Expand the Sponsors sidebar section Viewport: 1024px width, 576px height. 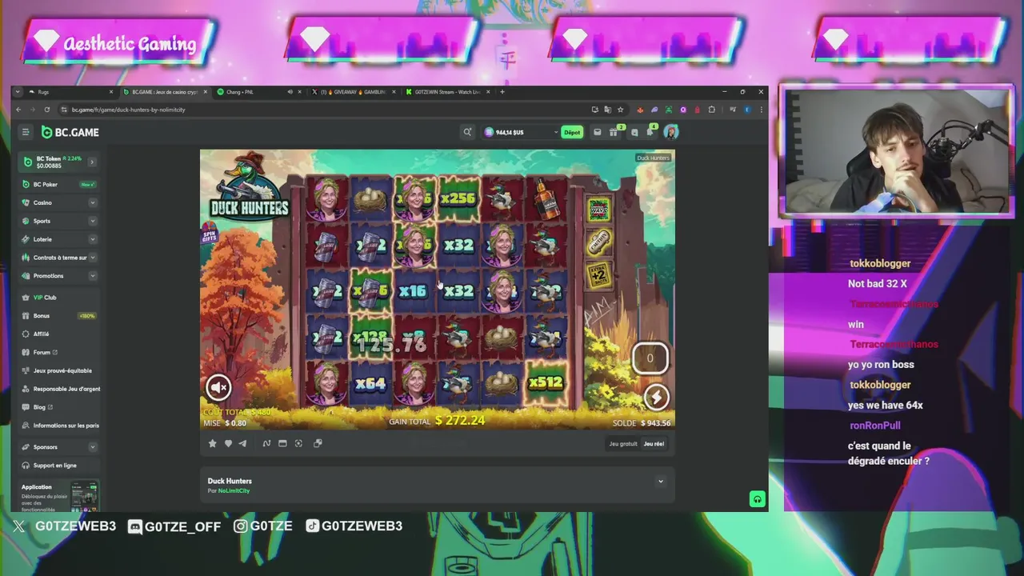(x=93, y=447)
